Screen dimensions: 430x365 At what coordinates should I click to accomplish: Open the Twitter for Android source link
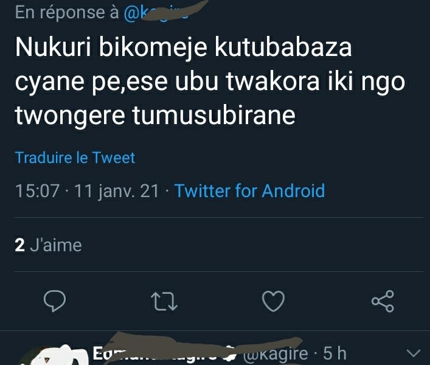[249, 190]
